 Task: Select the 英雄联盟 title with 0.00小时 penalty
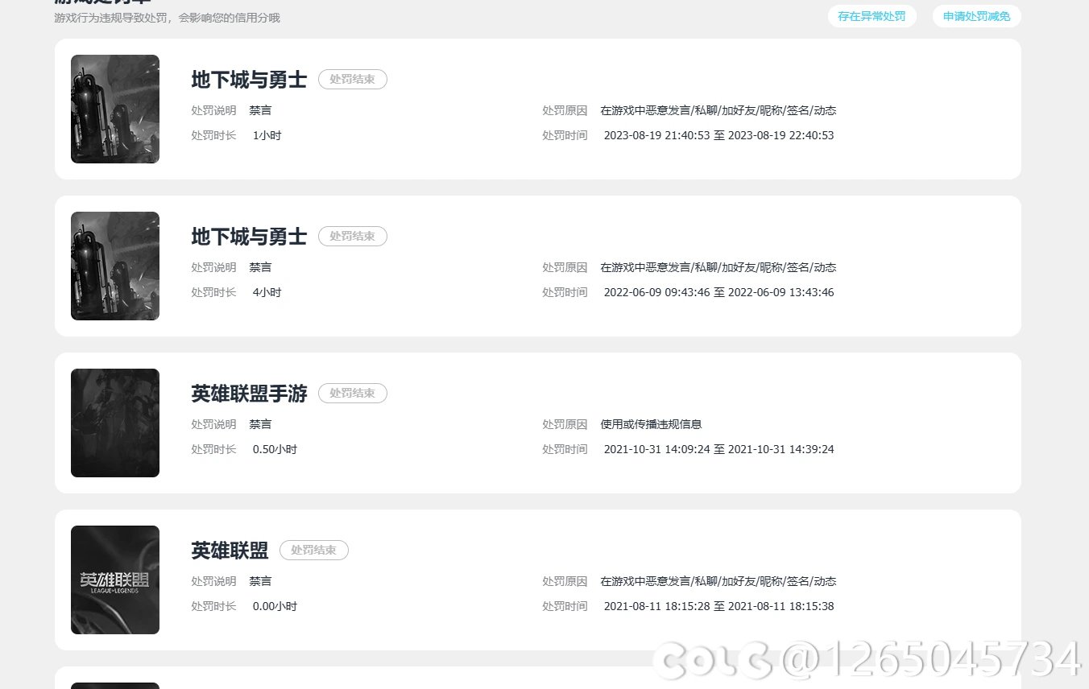click(230, 551)
